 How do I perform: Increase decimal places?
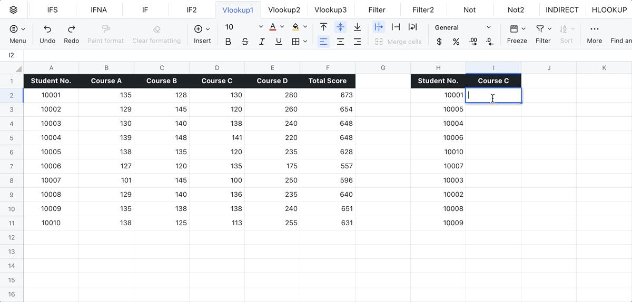click(473, 42)
